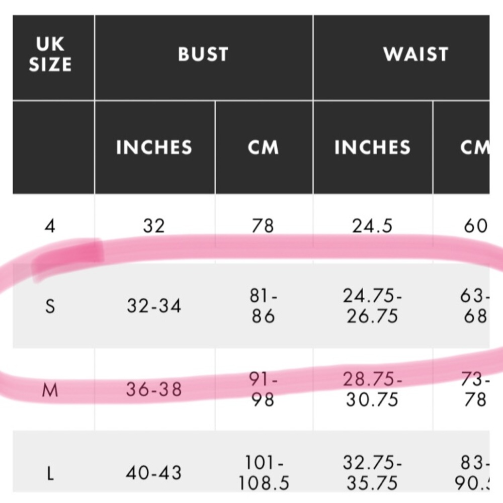
Task: Click the M size row label
Action: tap(50, 389)
